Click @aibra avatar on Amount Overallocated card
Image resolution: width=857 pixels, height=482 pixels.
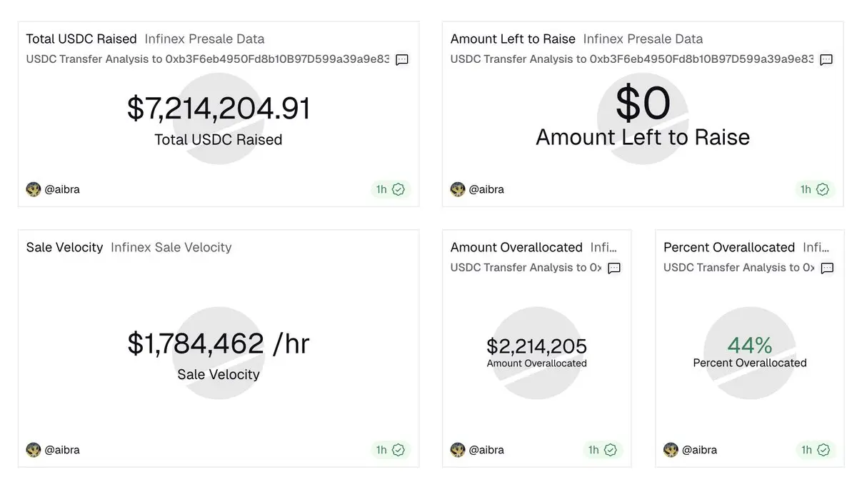pos(458,450)
